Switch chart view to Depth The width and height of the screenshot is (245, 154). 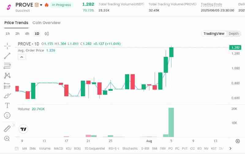(234, 34)
